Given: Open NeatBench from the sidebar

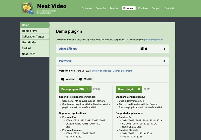Looking at the screenshot, I should [x=29, y=54].
